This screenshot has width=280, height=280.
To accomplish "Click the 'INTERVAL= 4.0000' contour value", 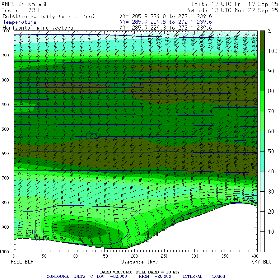I will point(204,277).
